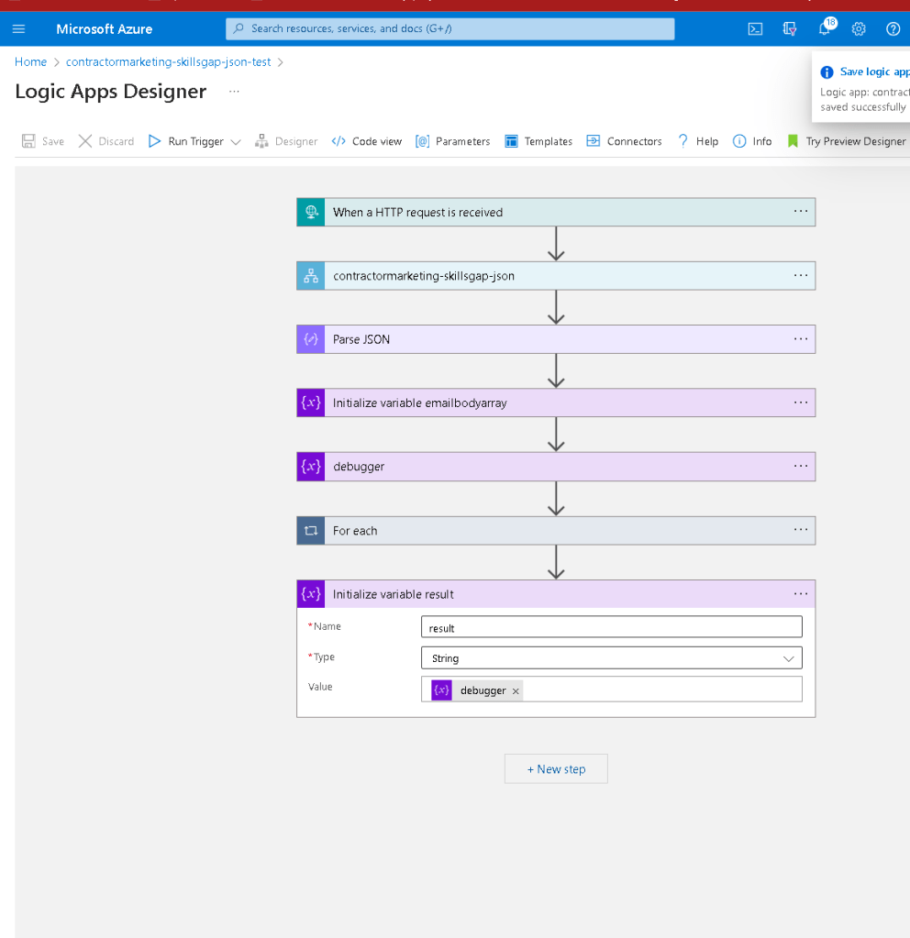Click Help in the designer toolbar
The image size is (910, 938).
(x=698, y=141)
